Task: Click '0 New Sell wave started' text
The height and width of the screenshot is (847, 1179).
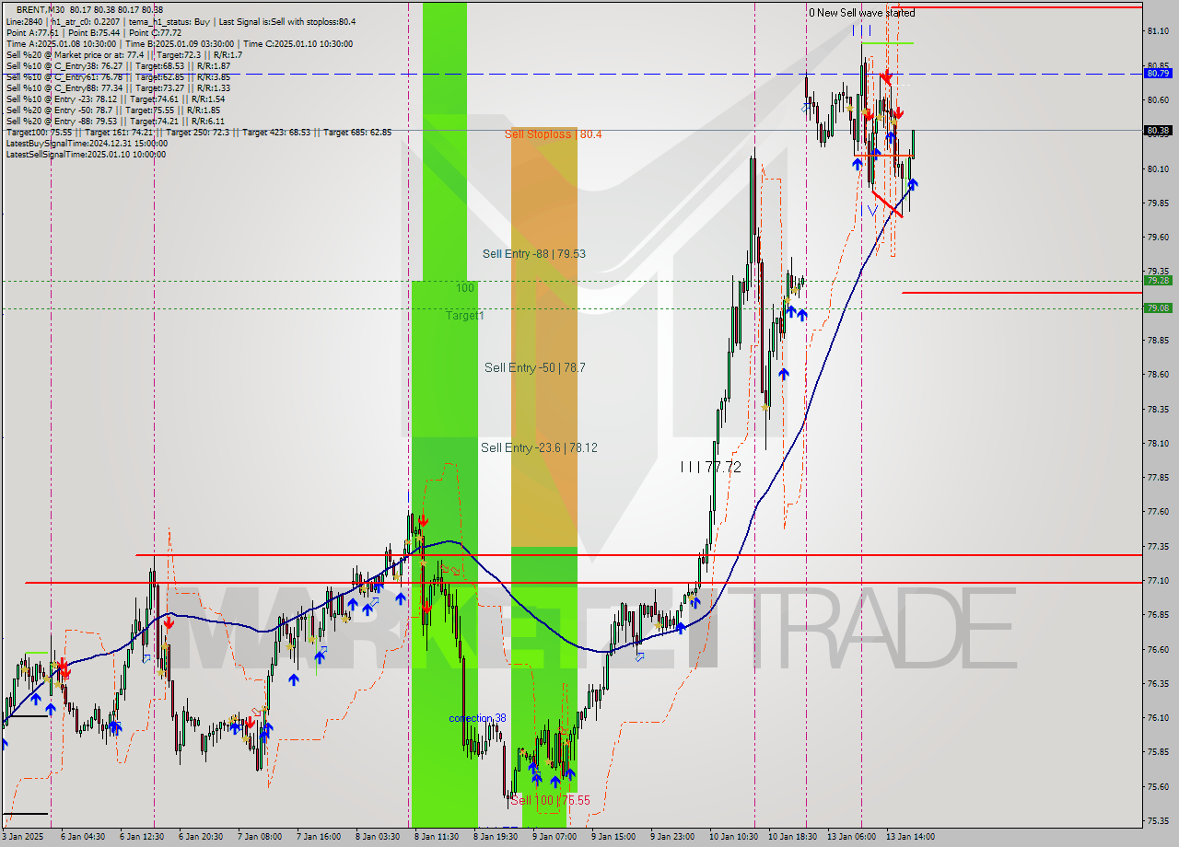Action: (x=862, y=13)
